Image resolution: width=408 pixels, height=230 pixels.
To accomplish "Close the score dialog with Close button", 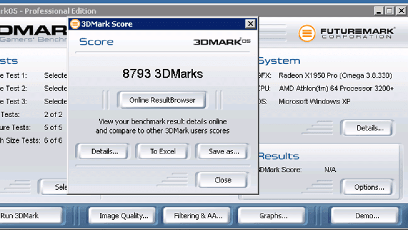I will (223, 180).
